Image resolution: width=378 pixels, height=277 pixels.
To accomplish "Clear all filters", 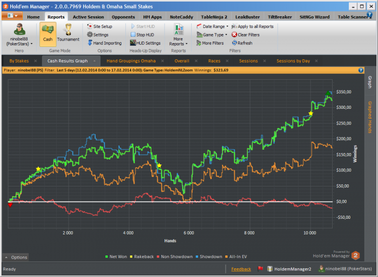I will pyautogui.click(x=246, y=34).
